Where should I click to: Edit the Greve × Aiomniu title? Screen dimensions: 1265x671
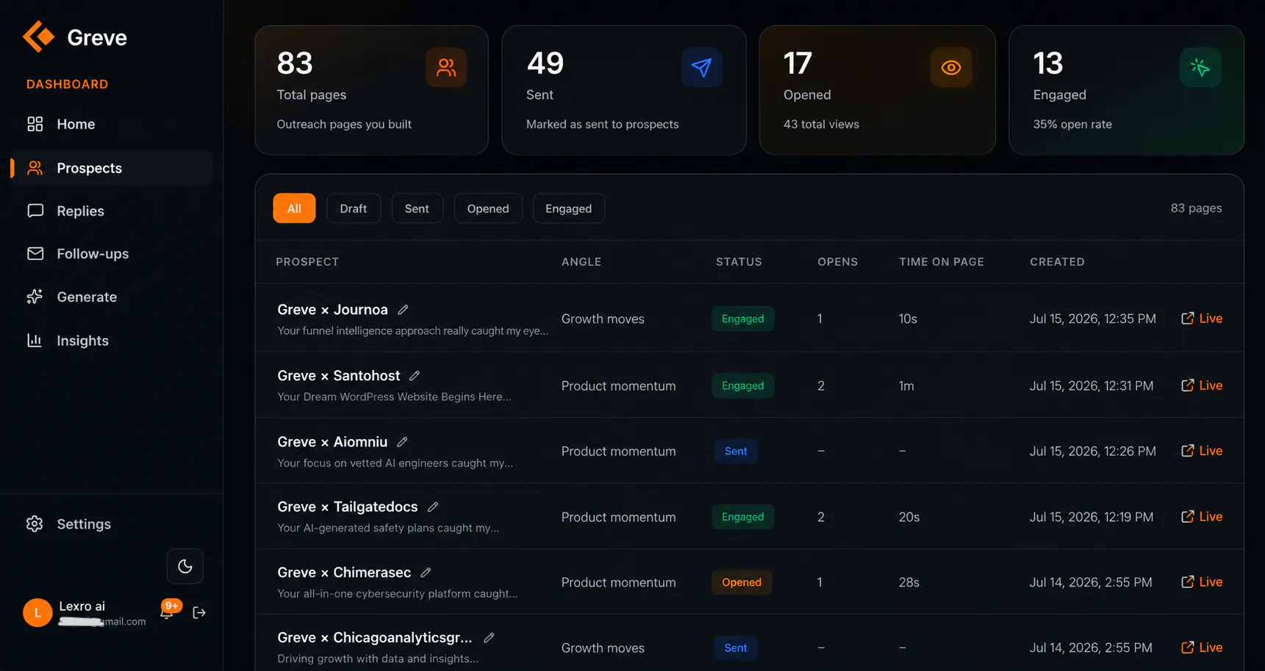point(402,442)
